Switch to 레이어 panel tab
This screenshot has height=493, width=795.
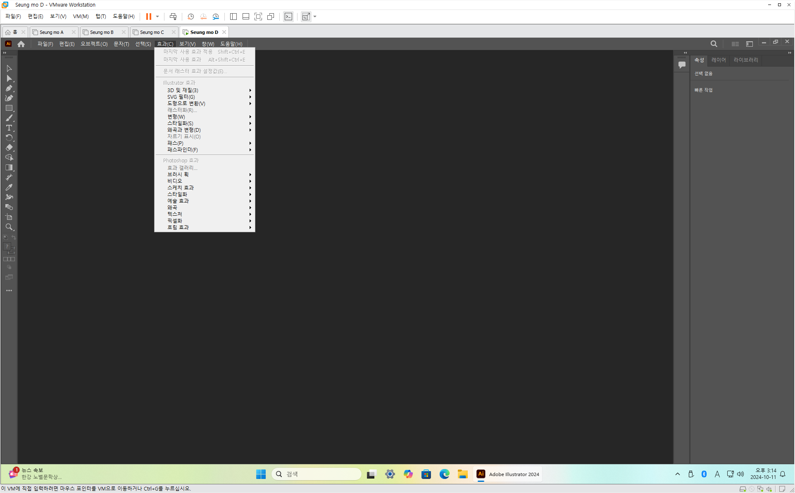718,60
